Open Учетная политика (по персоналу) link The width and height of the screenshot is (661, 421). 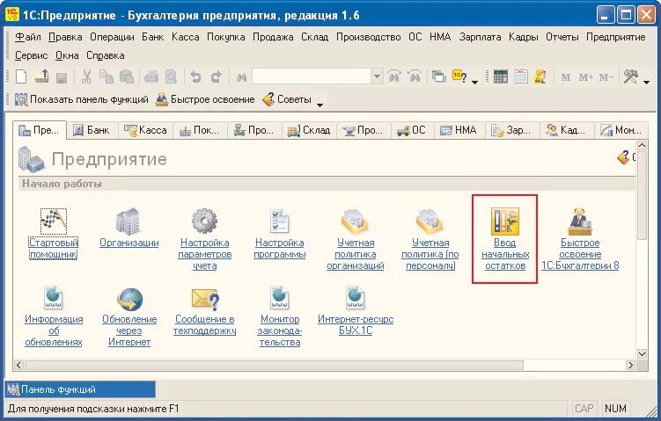(x=430, y=254)
